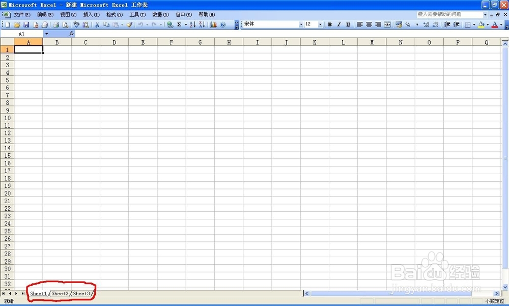This screenshot has height=306, width=509.
Task: Sort ascending A to Z
Action: [x=192, y=24]
